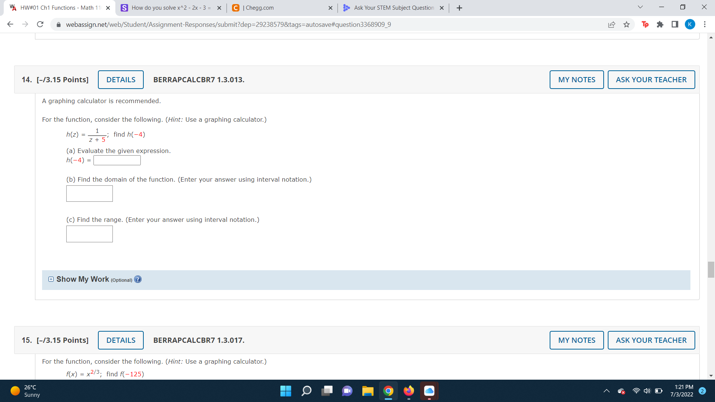Open the side panel icon
The image size is (715, 402).
point(675,25)
